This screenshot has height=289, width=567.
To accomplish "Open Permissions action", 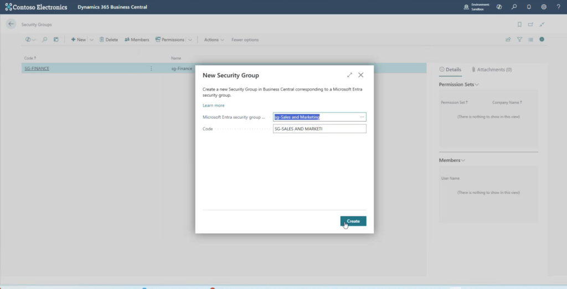I will point(170,40).
